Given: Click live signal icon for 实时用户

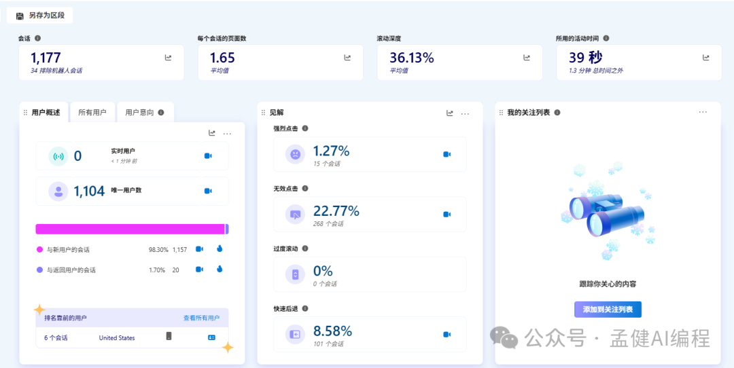Looking at the screenshot, I should (x=58, y=156).
